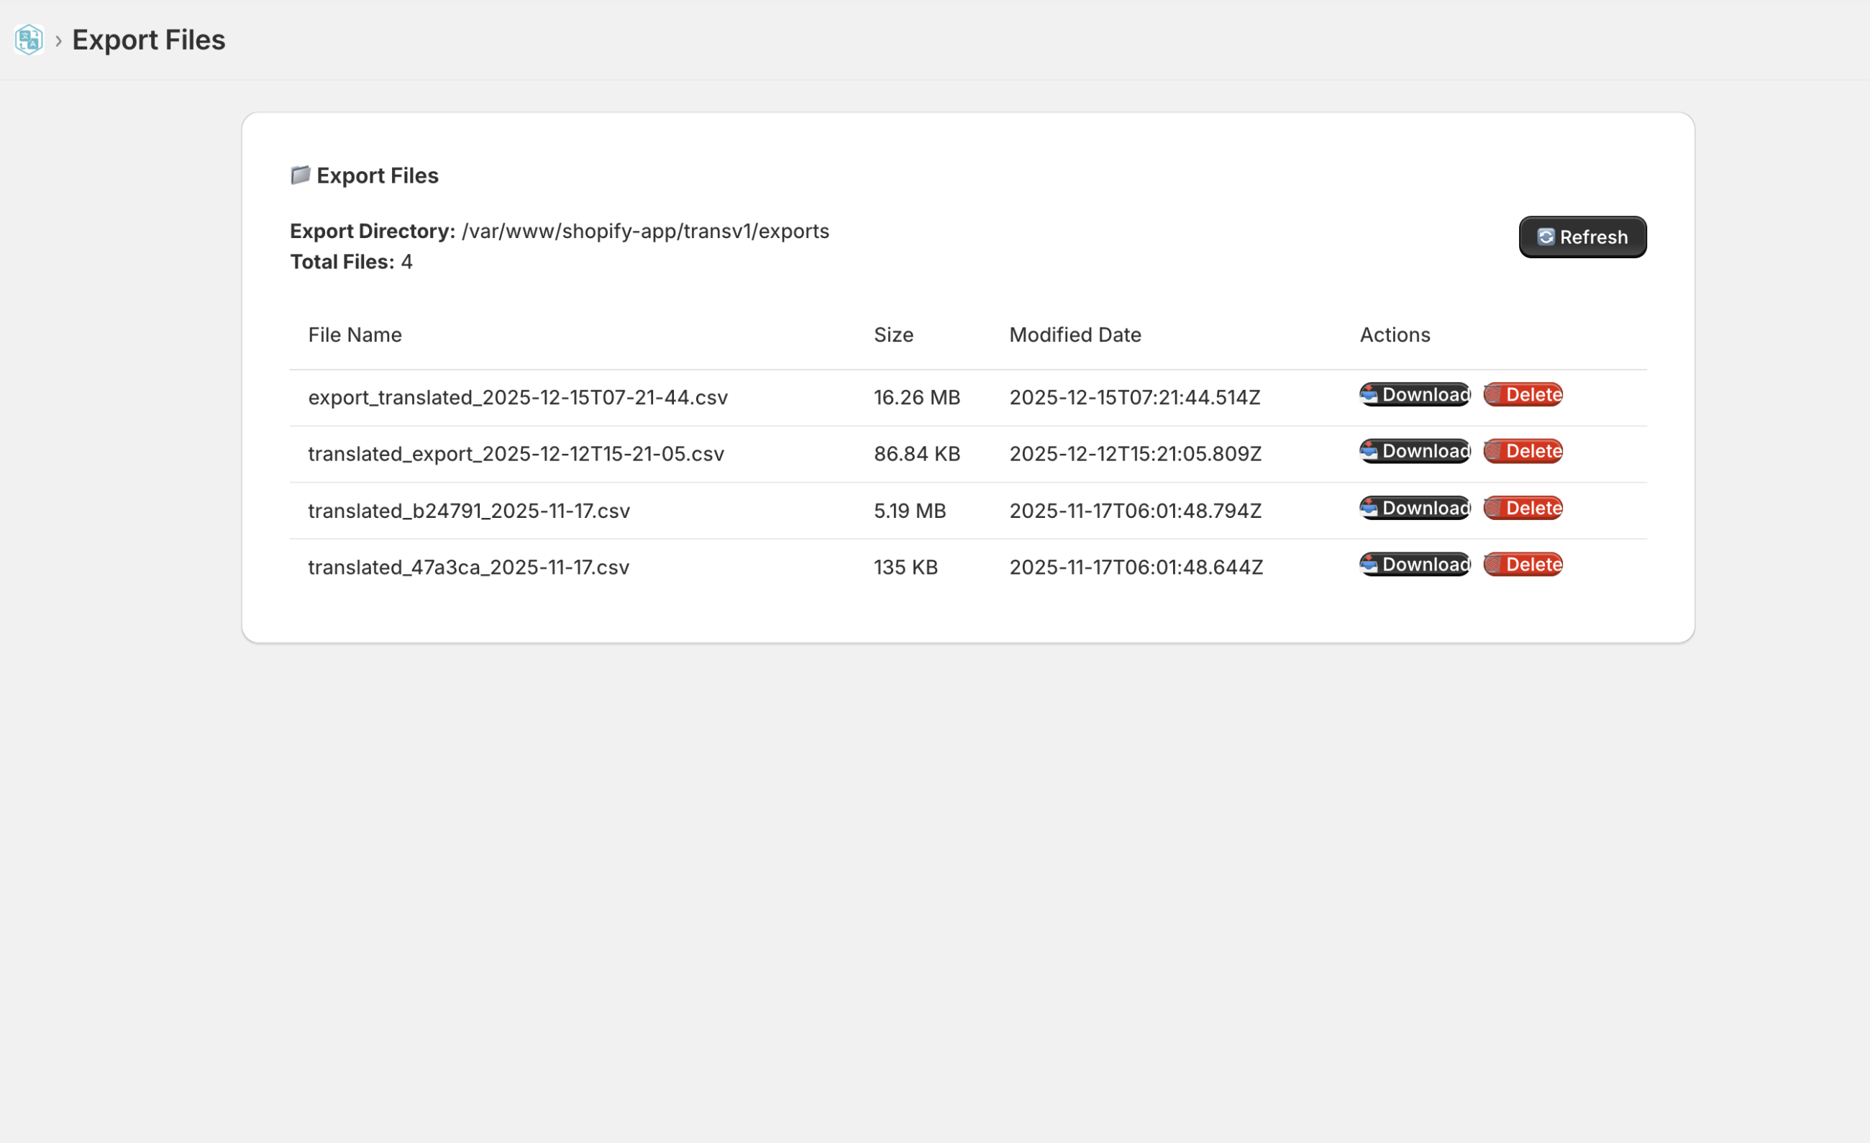Click the 135 KB size cell
The height and width of the screenshot is (1143, 1870).
pos(906,567)
